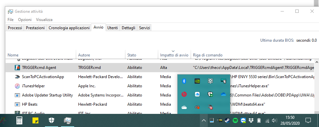
Task: Select the TRIGGERcmd Agent row name
Action: pos(39,68)
